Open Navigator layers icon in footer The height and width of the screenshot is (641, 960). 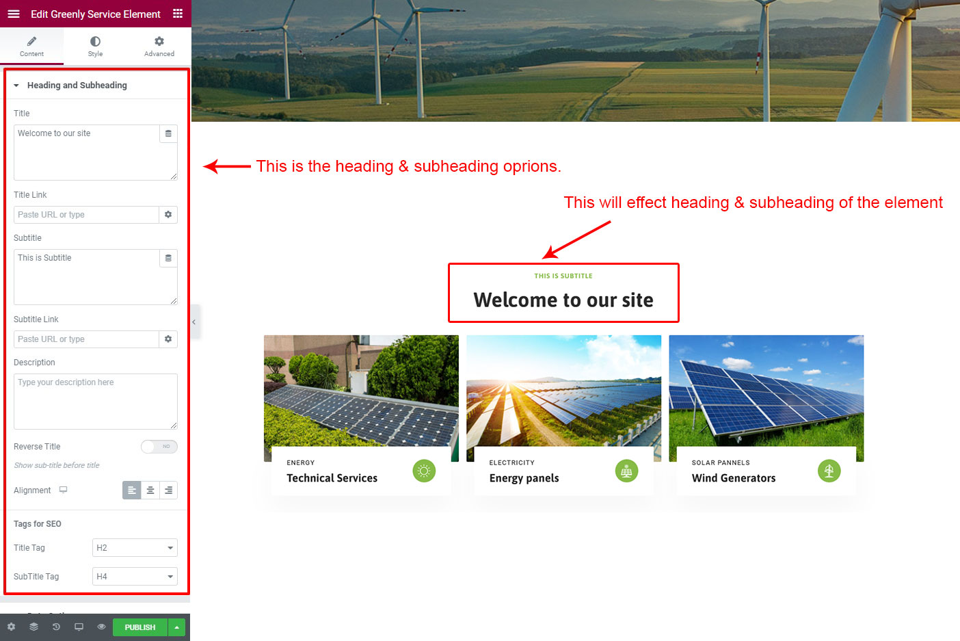[34, 627]
